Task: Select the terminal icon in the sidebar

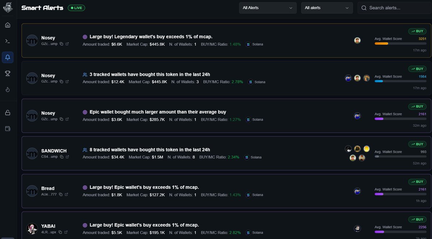Action: tap(8, 41)
